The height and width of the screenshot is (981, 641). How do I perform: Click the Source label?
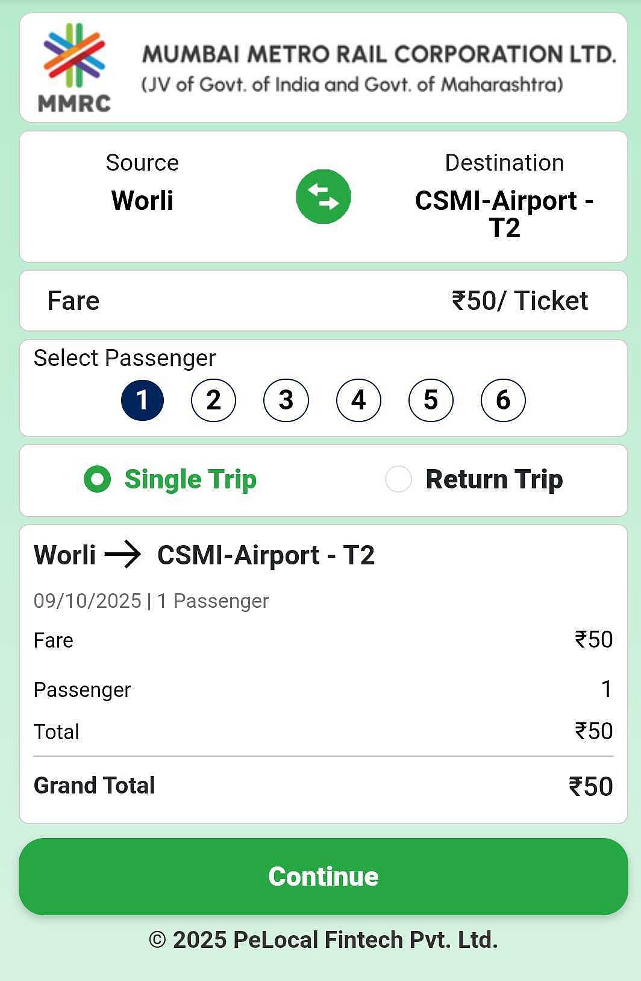(142, 163)
